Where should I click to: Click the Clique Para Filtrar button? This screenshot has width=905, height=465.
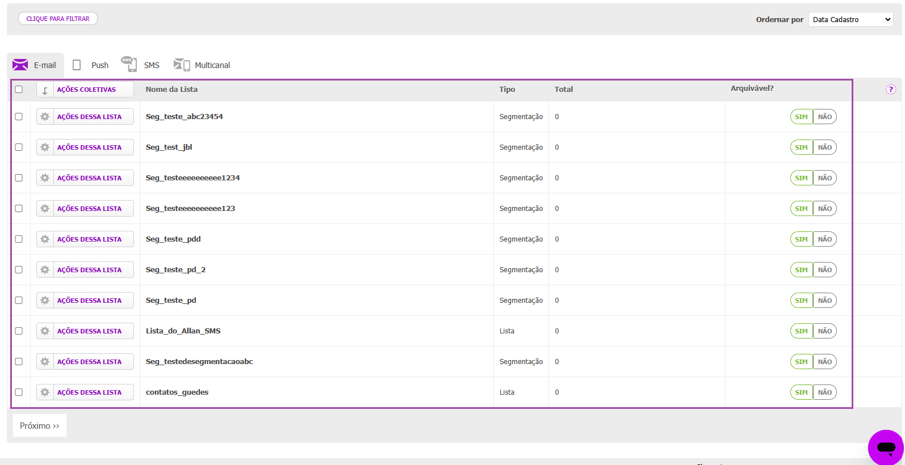click(x=58, y=19)
